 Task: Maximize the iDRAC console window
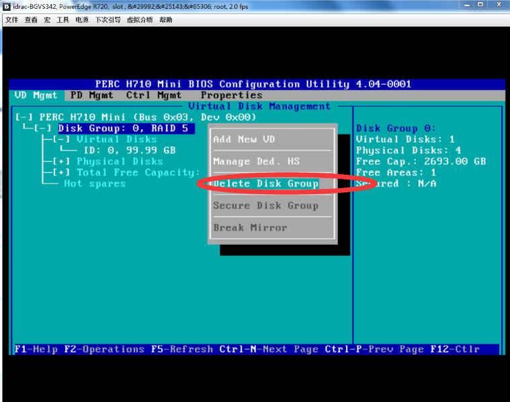click(480, 5)
